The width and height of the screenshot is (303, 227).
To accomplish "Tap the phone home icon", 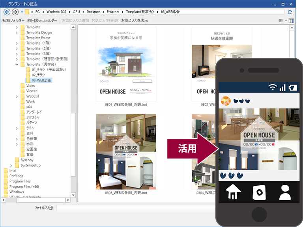I will coord(233,192).
